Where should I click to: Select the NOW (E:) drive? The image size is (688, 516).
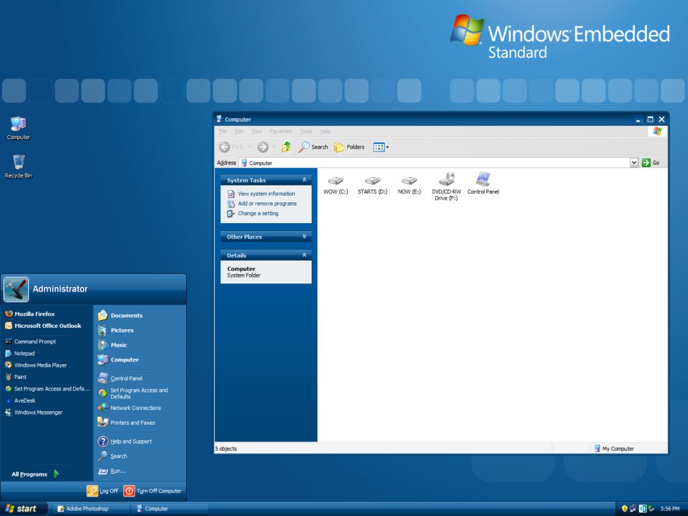click(x=409, y=185)
